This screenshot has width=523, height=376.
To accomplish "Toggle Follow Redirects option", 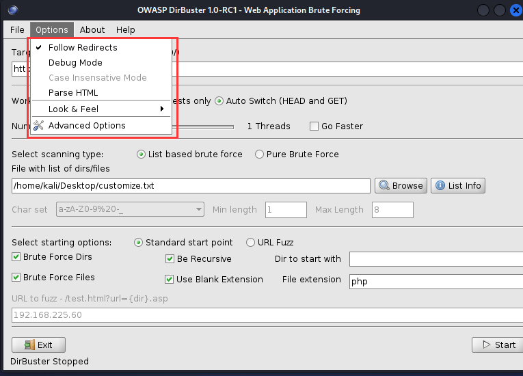I will pos(100,47).
